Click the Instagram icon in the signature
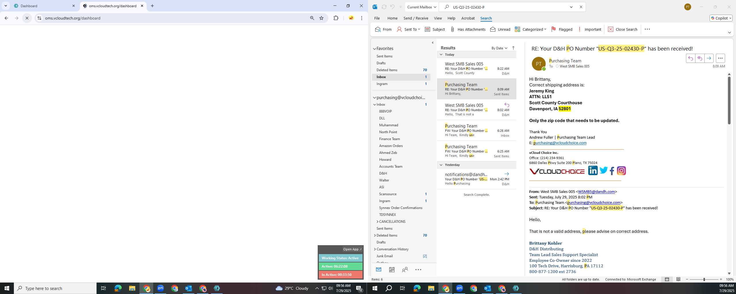Screen dimensions: 736x294 pyautogui.click(x=621, y=171)
